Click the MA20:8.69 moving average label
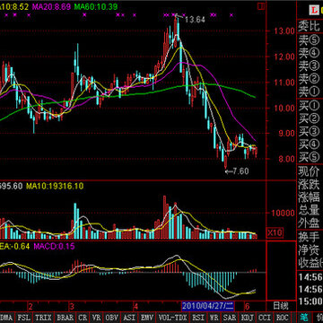This screenshot has width=323, height=323. click(51, 6)
